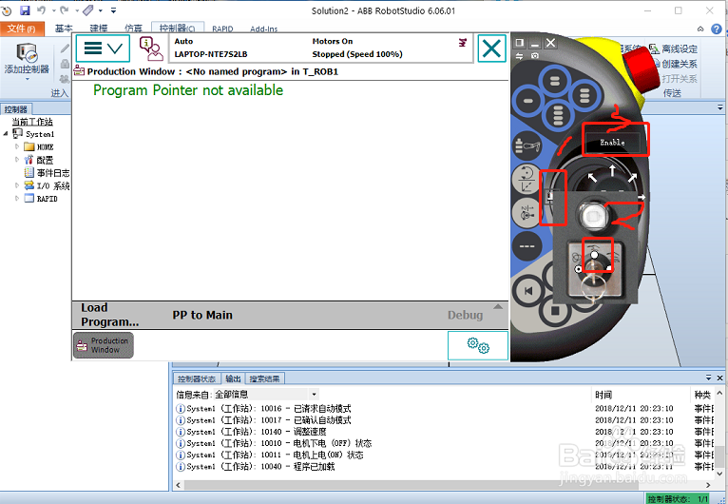Collapse the System1 tree node
The width and height of the screenshot is (728, 504).
point(6,134)
